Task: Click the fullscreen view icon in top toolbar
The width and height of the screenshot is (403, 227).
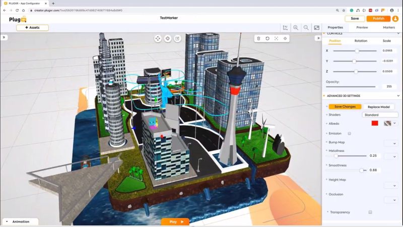Action: click(x=316, y=28)
